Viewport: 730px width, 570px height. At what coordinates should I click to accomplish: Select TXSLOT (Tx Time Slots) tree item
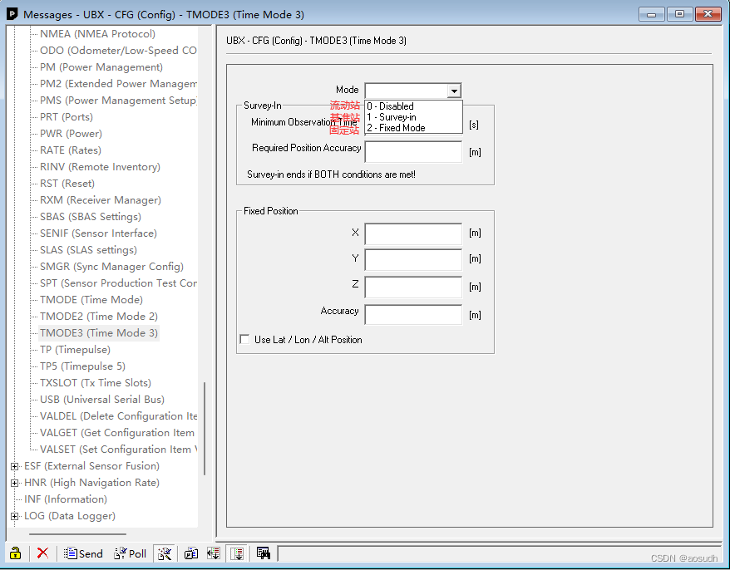96,383
